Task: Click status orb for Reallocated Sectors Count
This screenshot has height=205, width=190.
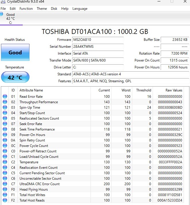Action: tap(5, 118)
